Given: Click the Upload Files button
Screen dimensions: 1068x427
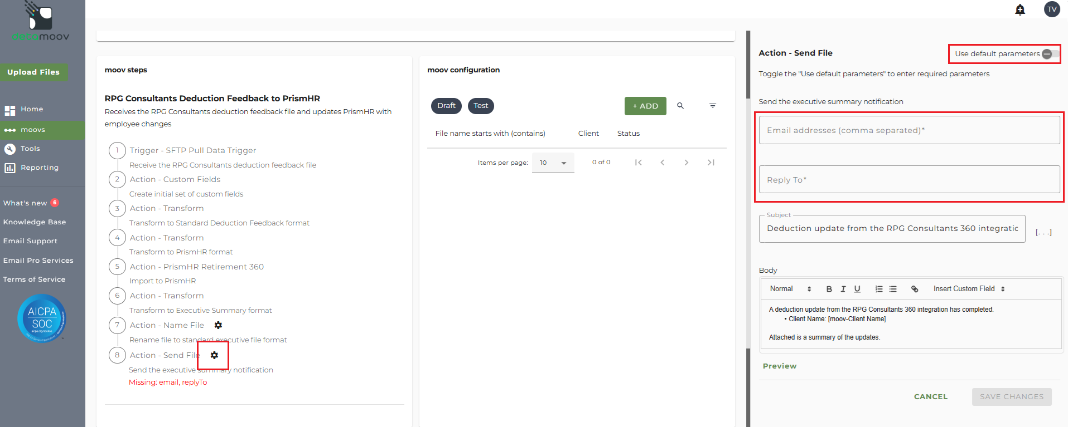Looking at the screenshot, I should [33, 72].
